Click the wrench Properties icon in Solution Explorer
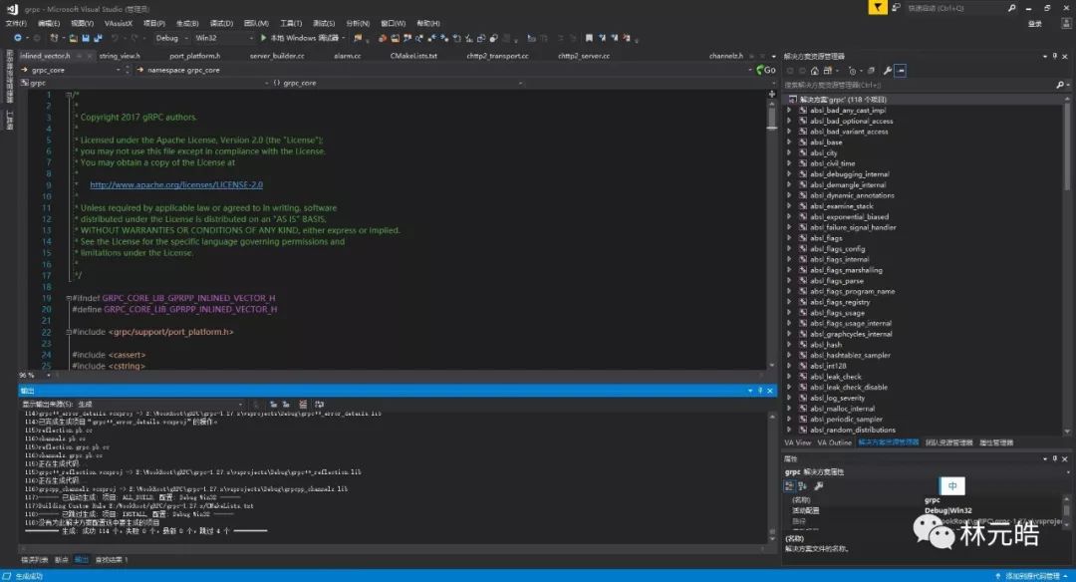The width and height of the screenshot is (1076, 582). pyautogui.click(x=887, y=71)
